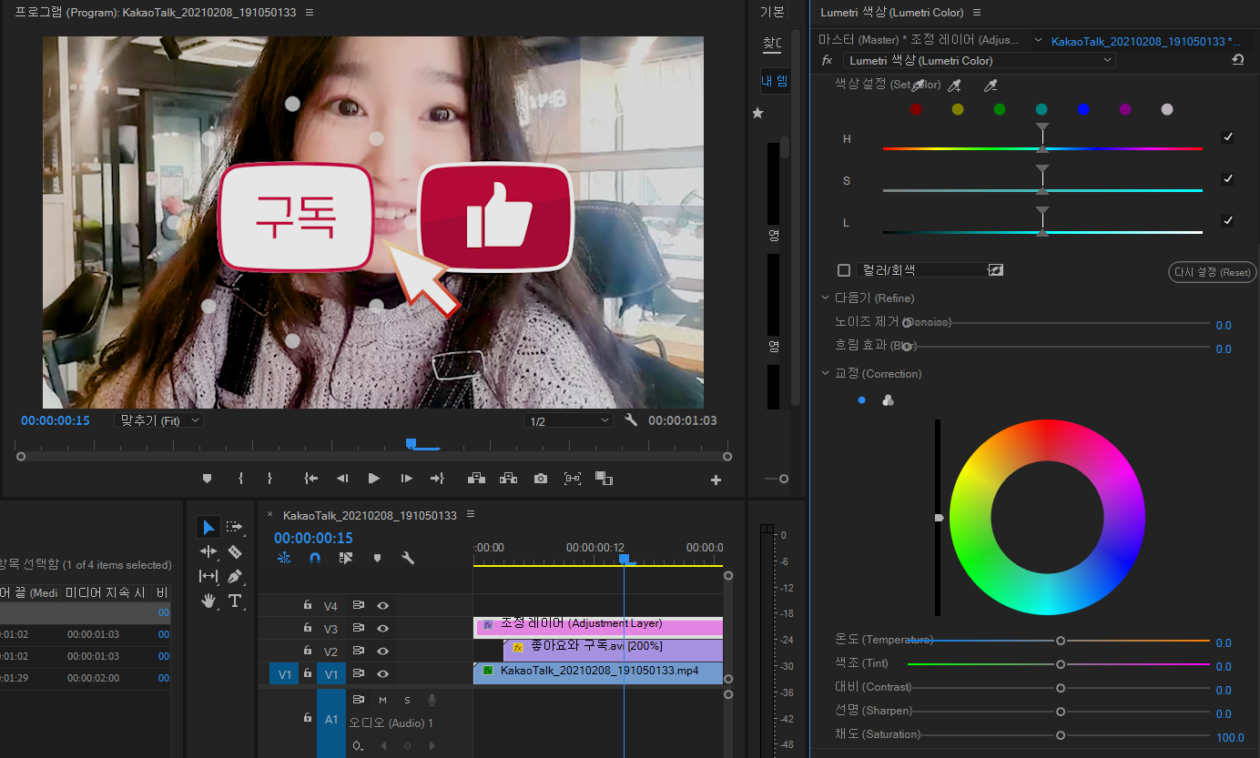Toggle the S range checkbox
Screen dimensions: 1260x758
[1227, 179]
